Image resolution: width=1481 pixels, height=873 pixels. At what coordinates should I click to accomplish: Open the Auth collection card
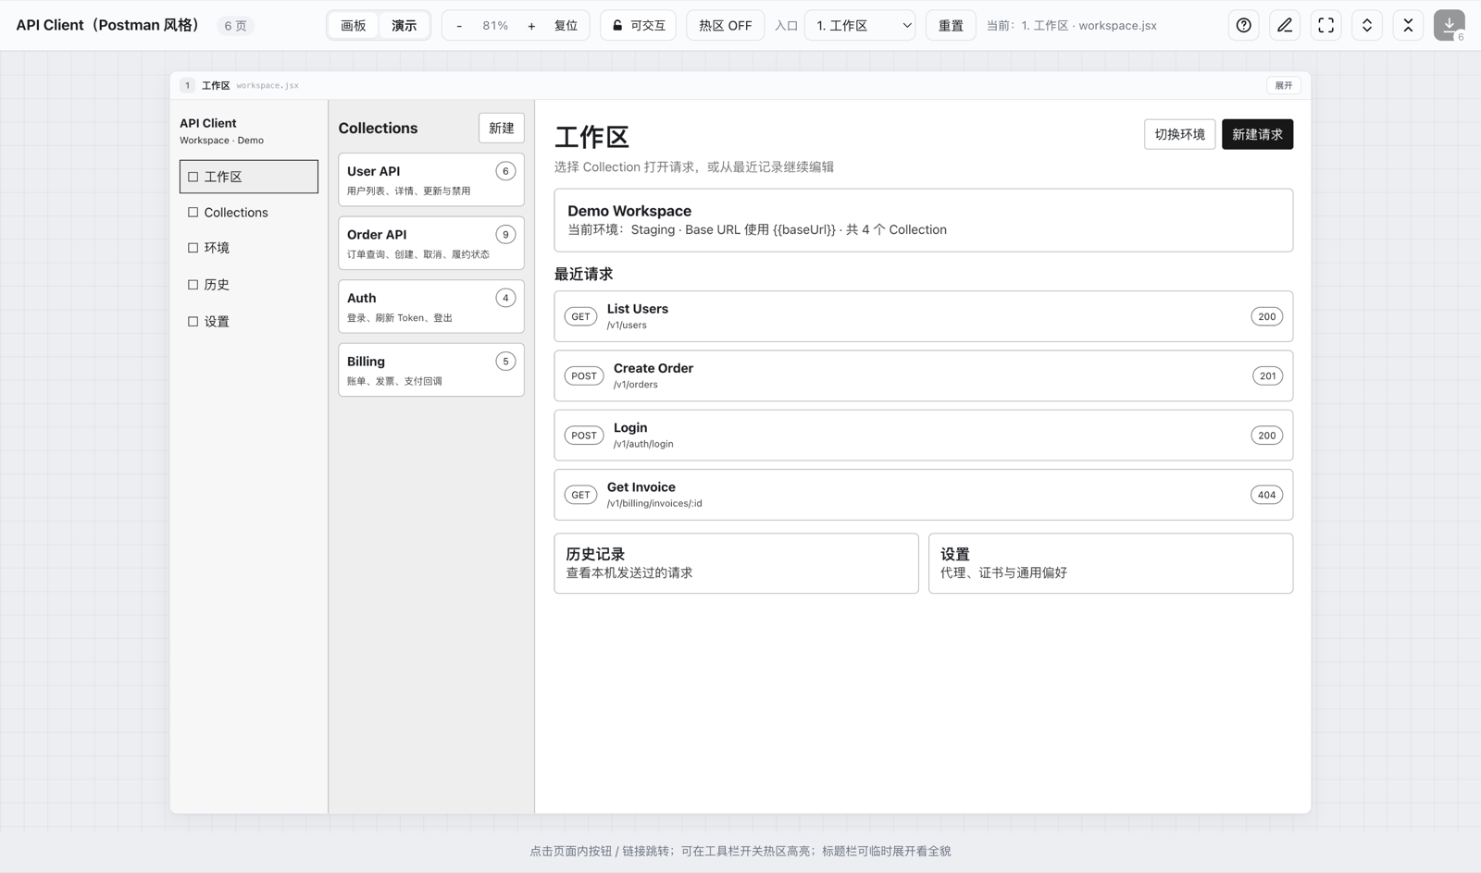tap(431, 306)
